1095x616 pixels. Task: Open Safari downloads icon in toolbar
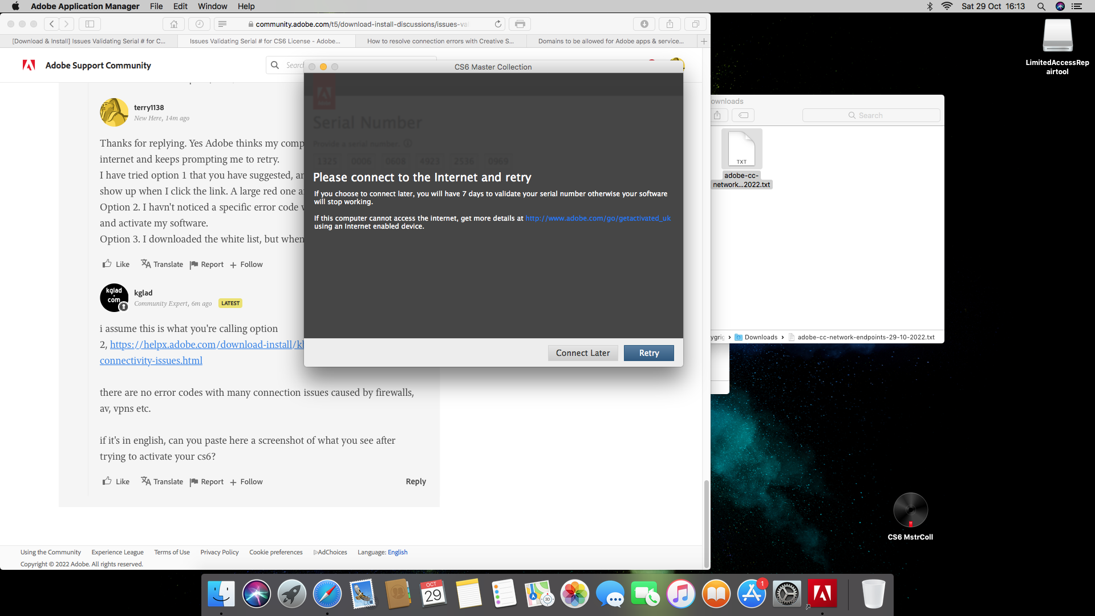coord(644,24)
